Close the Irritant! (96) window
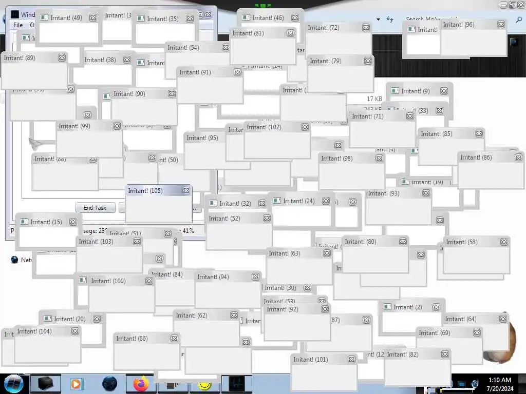The width and height of the screenshot is (526, 394). (501, 24)
